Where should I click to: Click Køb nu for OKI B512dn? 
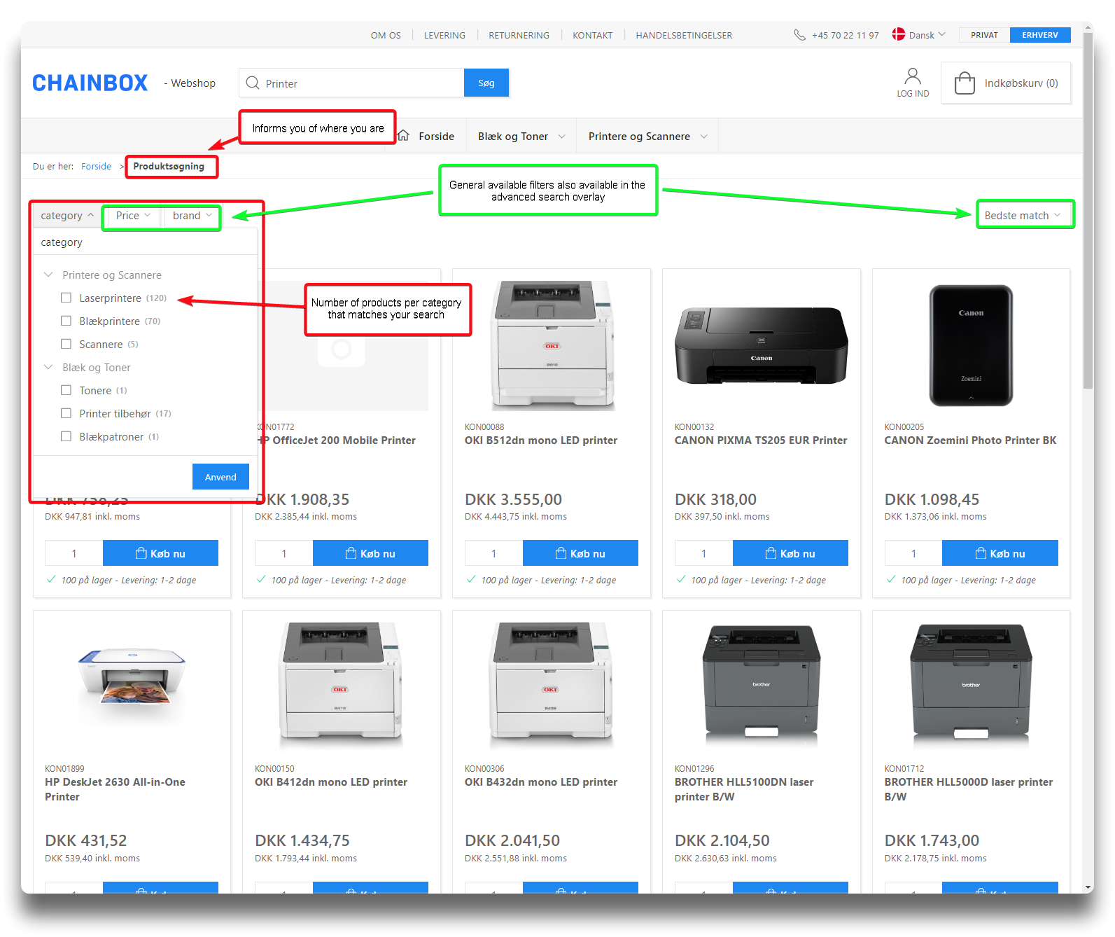pyautogui.click(x=580, y=553)
